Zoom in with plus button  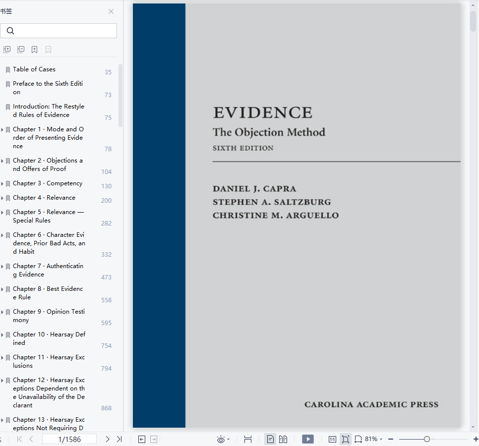coord(476,439)
